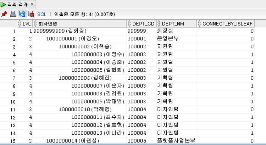Select cell 1000000010 (박혜령)
Image resolution: width=266 pixels, height=145 pixels.
tap(80, 110)
